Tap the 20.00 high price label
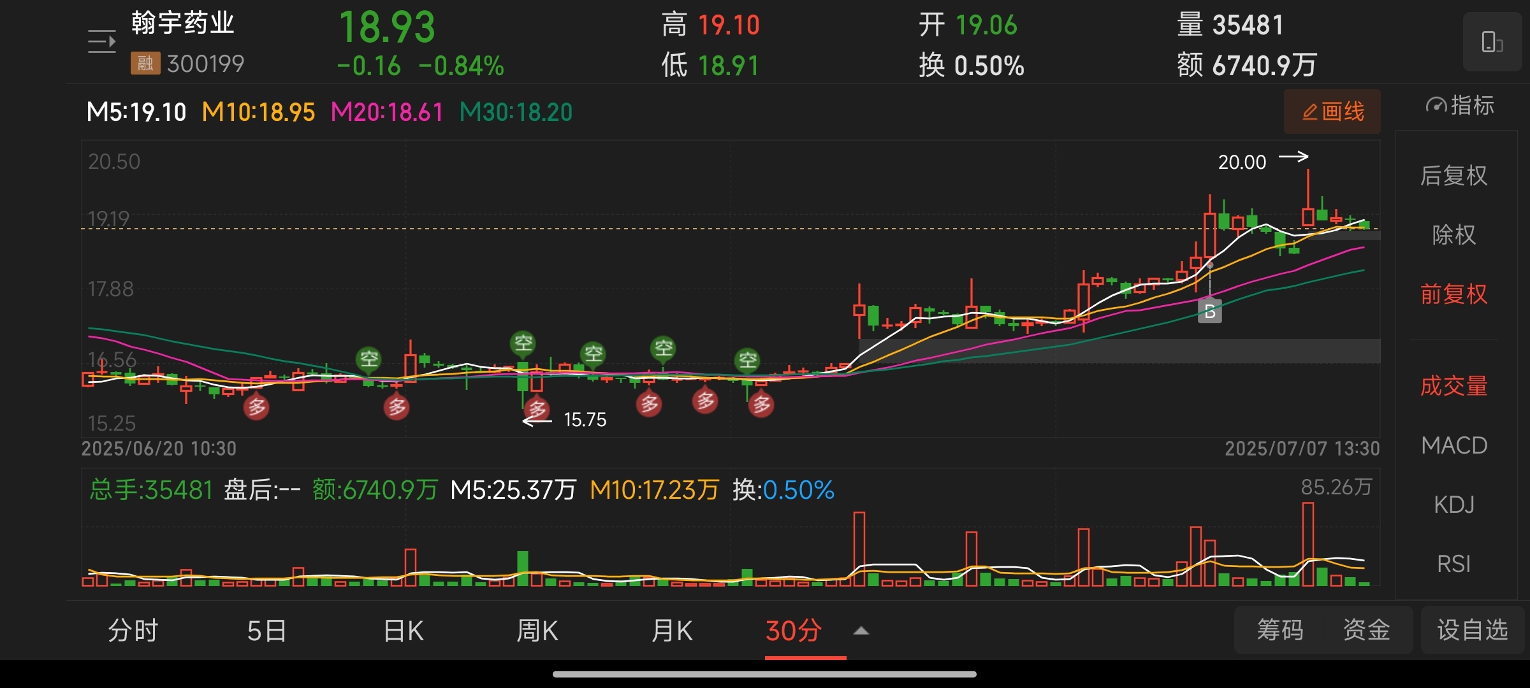The width and height of the screenshot is (1530, 688). coord(1242,162)
